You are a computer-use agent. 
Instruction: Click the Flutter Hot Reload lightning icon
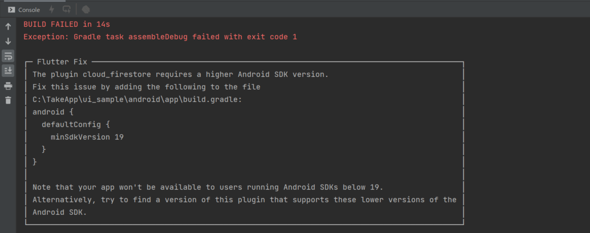tap(52, 10)
